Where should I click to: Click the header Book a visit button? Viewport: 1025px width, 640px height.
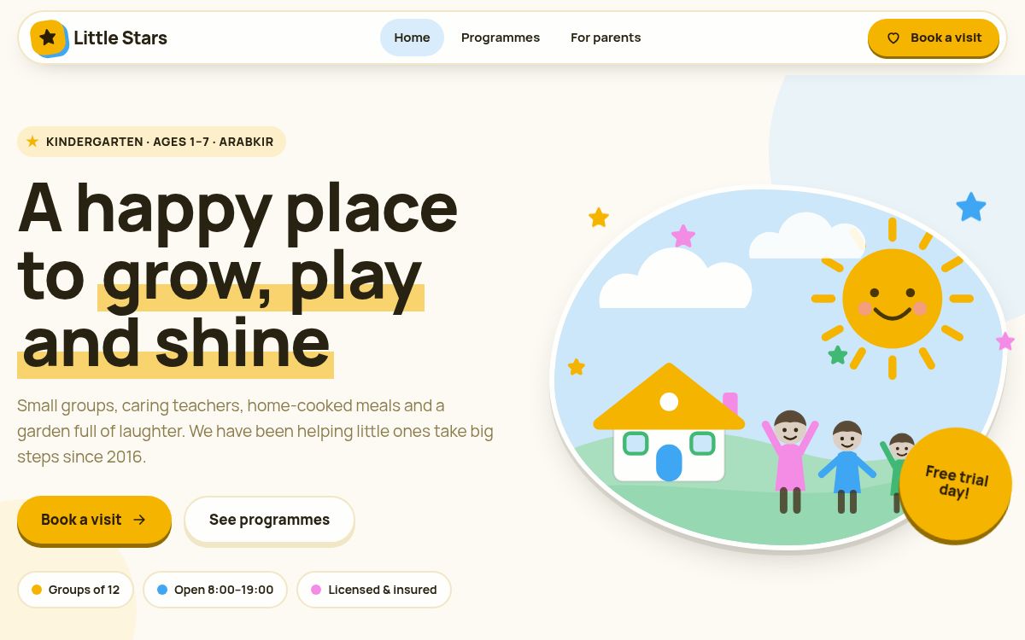point(934,38)
